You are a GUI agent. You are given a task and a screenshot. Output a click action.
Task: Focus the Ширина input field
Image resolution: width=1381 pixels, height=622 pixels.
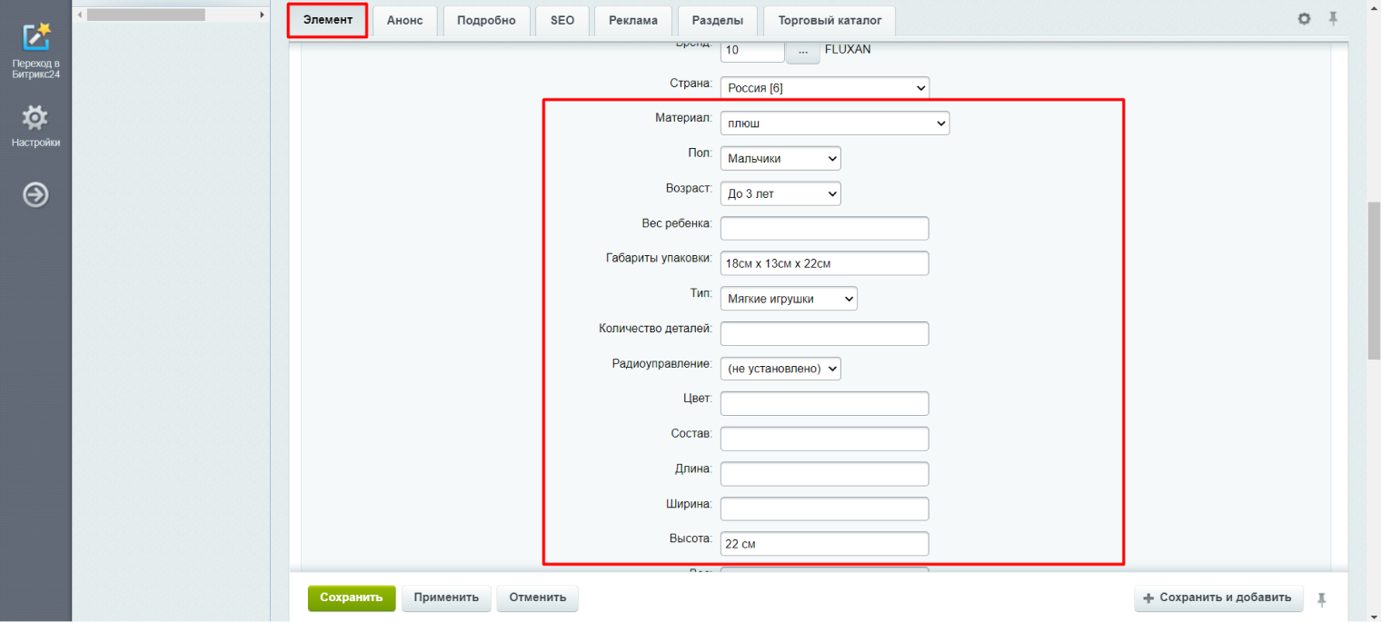825,508
